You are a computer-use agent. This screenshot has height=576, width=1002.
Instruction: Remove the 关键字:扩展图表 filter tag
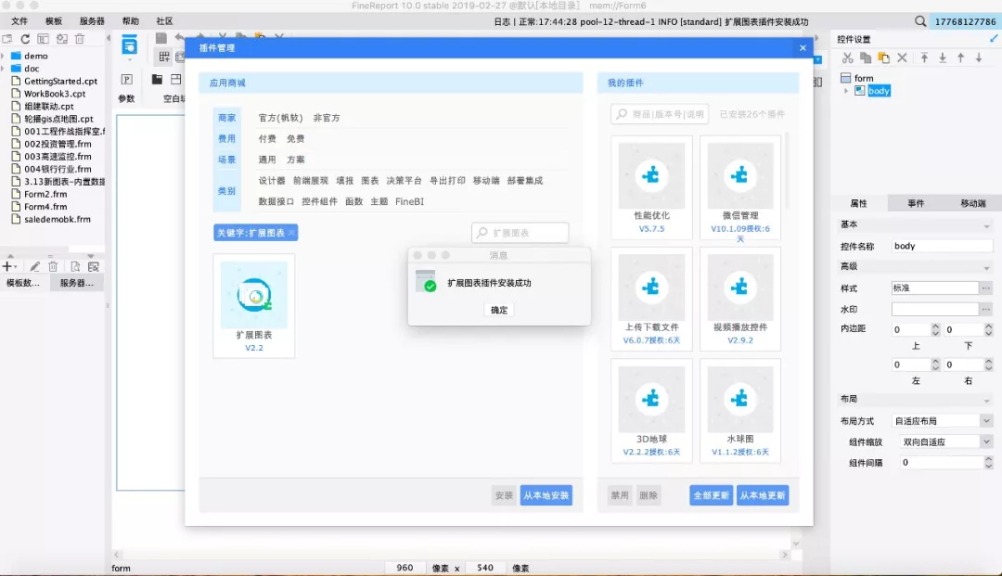click(x=291, y=233)
